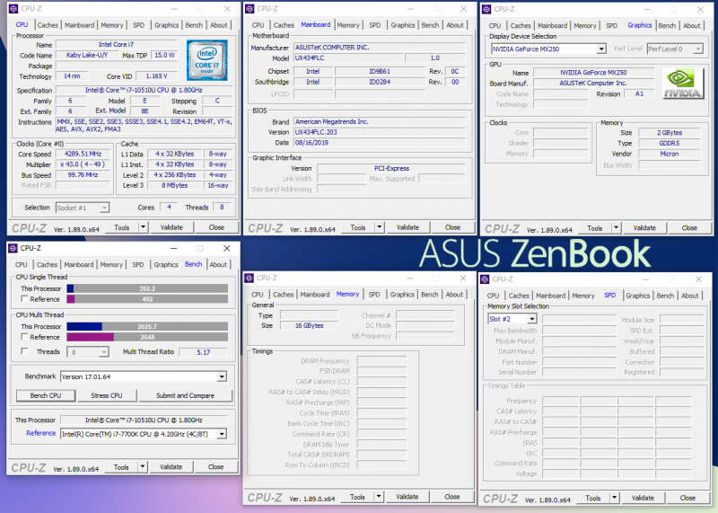Click CPU-Z app icon in Graphics window title bar
This screenshot has width=718, height=513.
[486, 9]
